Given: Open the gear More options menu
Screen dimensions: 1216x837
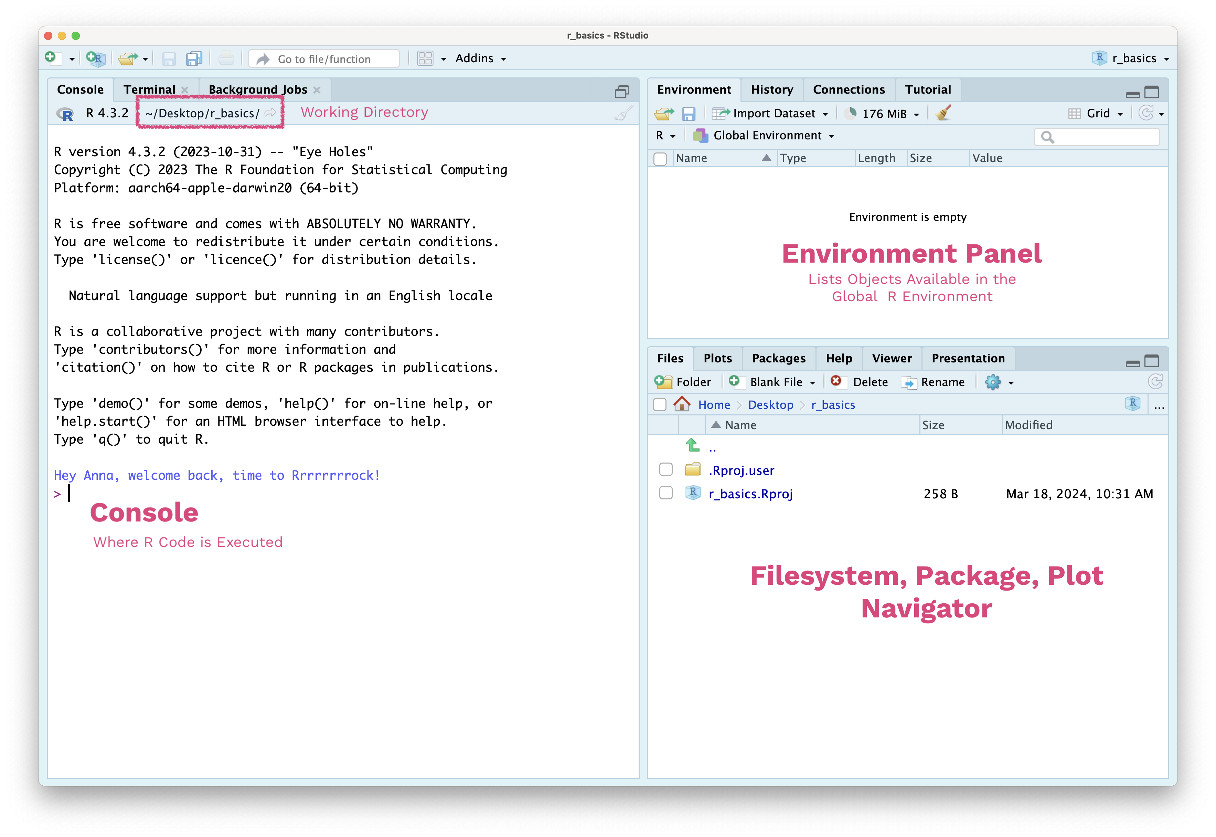Looking at the screenshot, I should pyautogui.click(x=1000, y=382).
